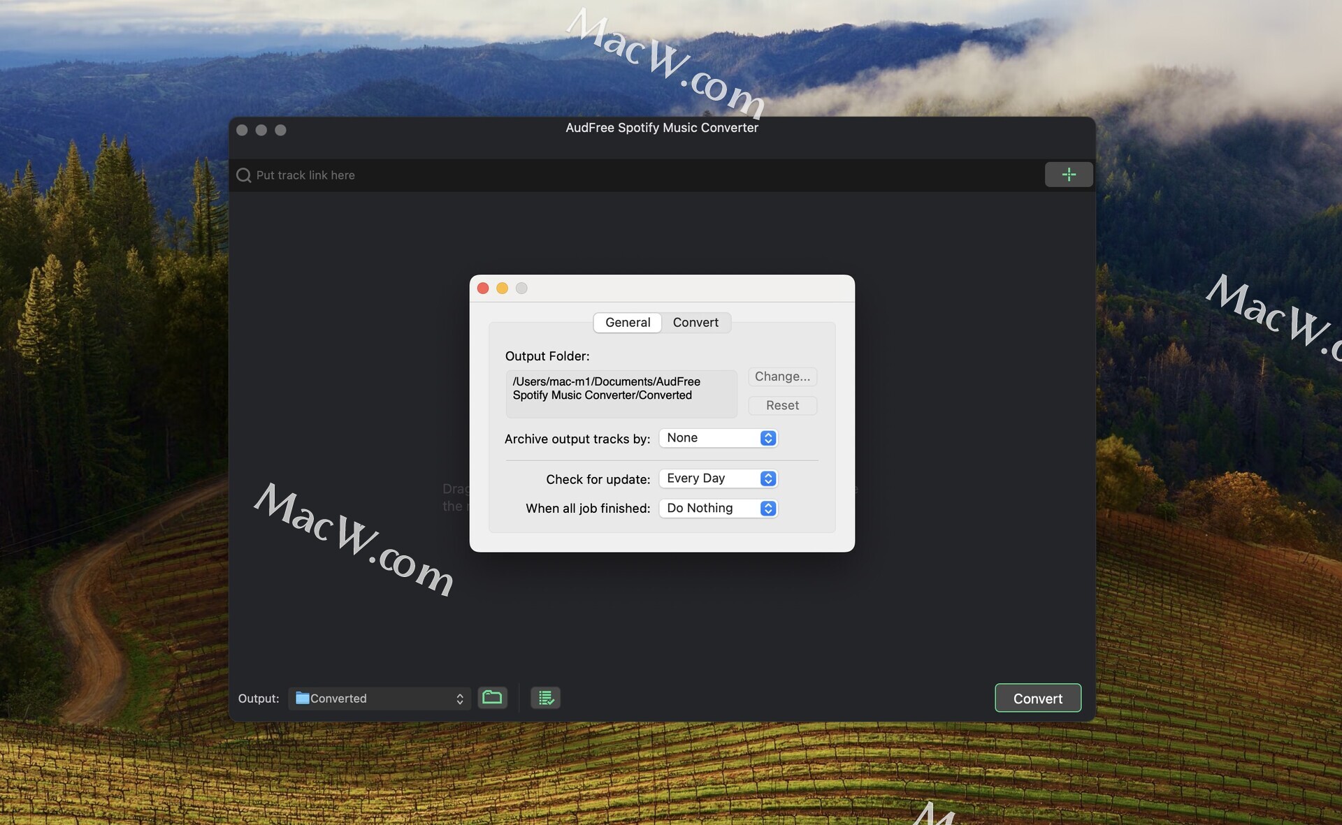
Task: Click the search magnifier icon
Action: (243, 175)
